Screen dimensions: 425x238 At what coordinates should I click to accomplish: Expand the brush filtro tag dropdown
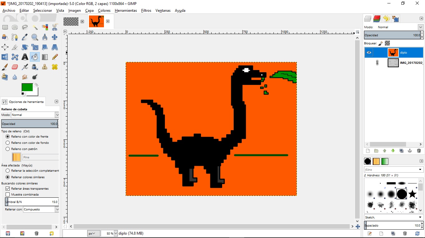tap(421, 170)
